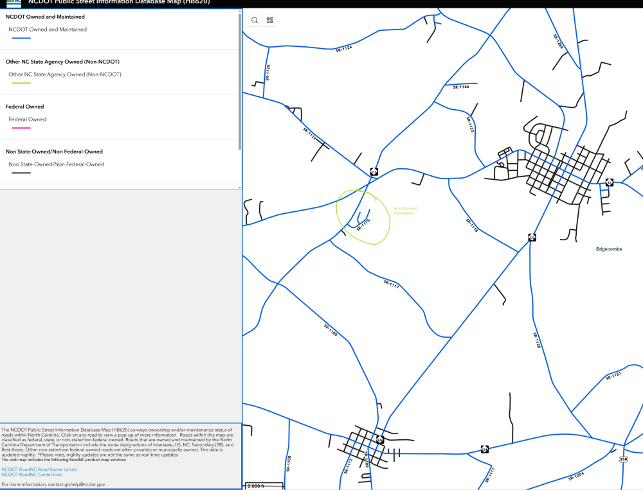Click the SR-1269 road label
This screenshot has width=643, height=490.
tap(558, 41)
